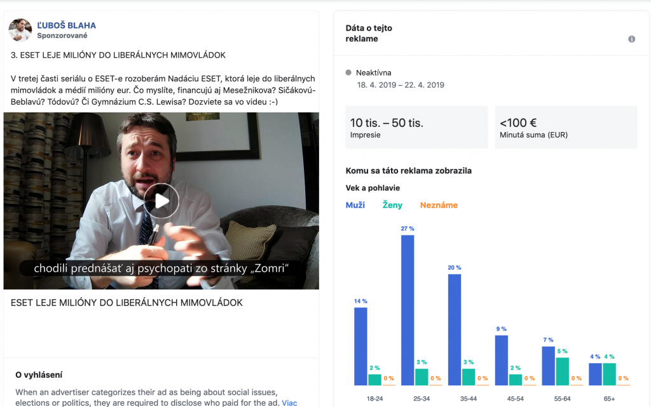Image resolution: width=651 pixels, height=407 pixels.
Task: Click the 18-24 age group axis label
Action: pos(374,399)
